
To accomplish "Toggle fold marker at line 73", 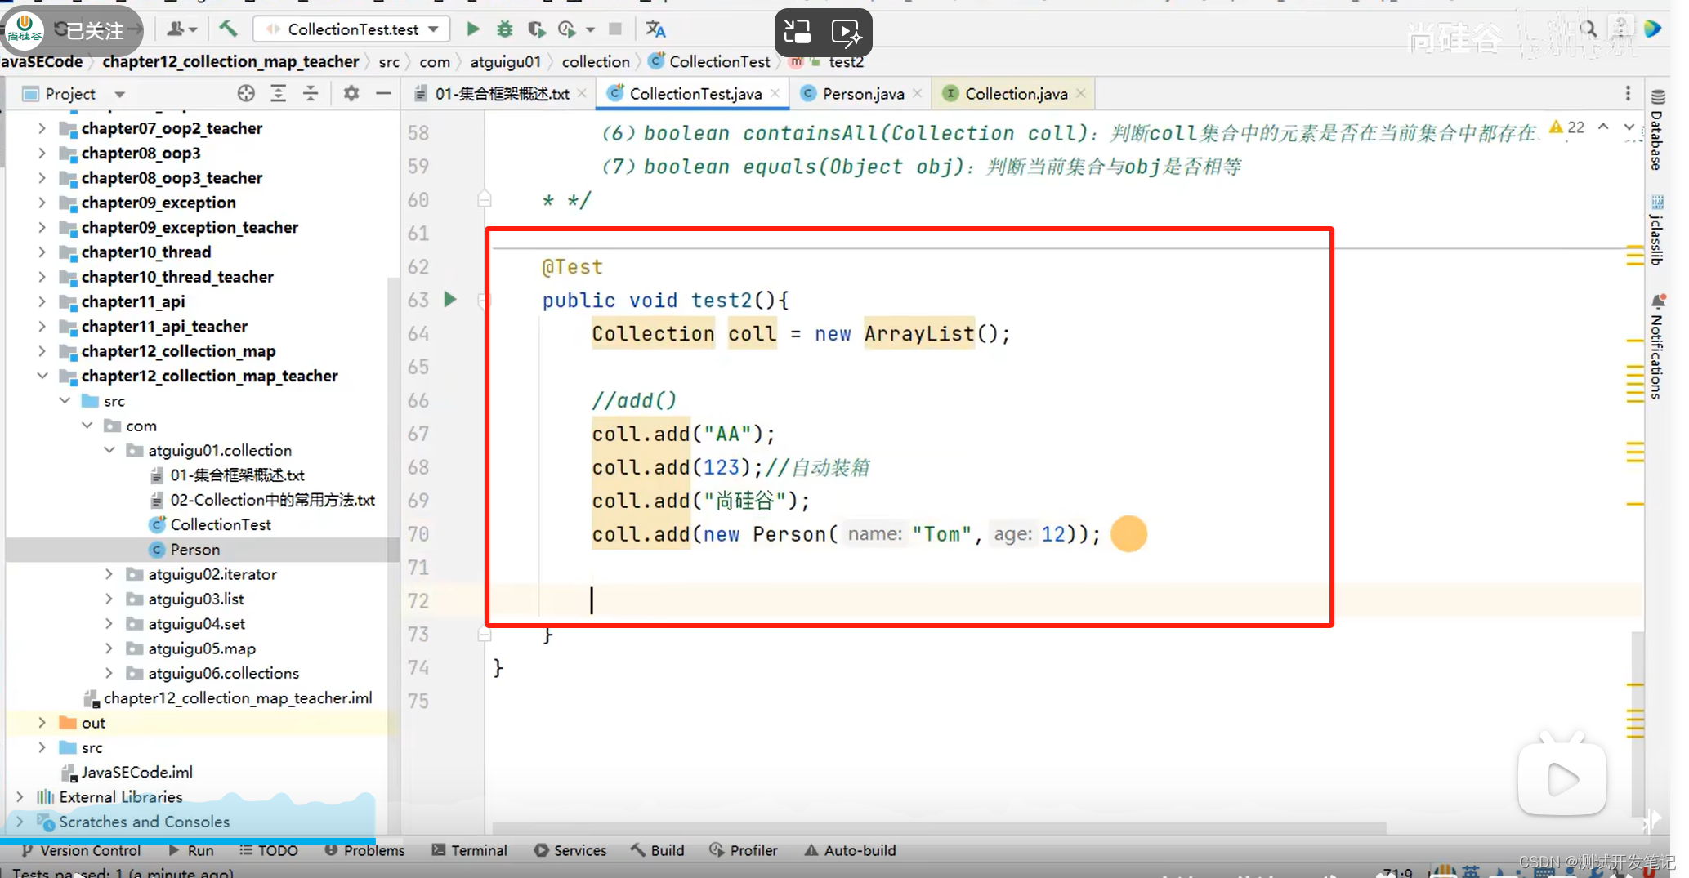I will [484, 634].
